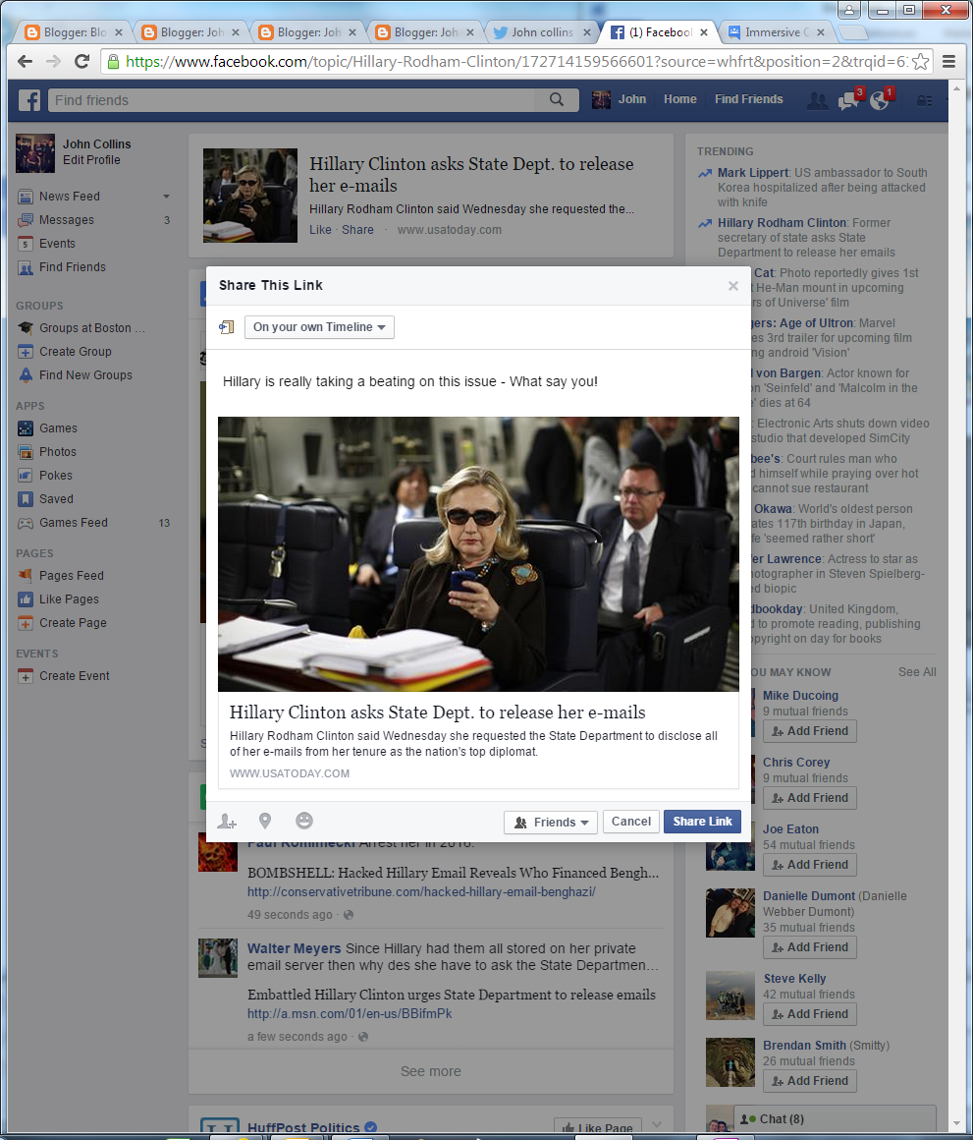Click the browser back arrow

[x=25, y=62]
